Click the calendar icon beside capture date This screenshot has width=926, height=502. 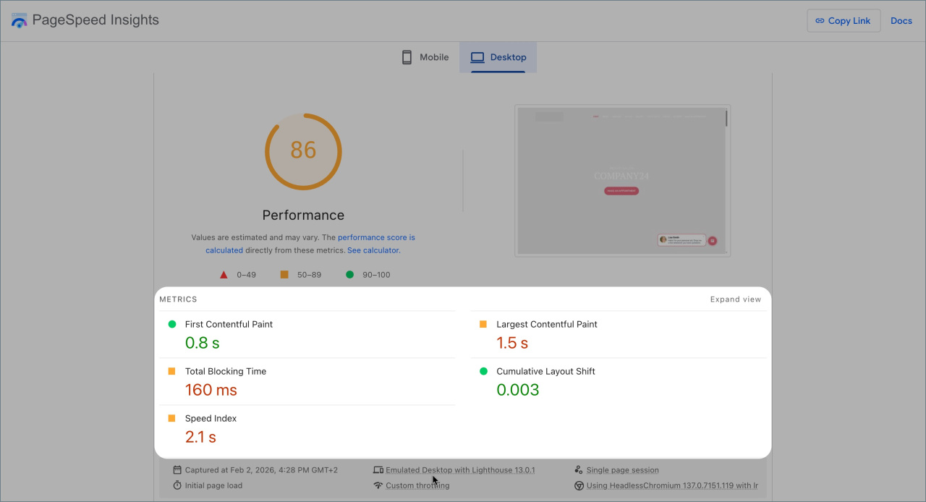pos(177,470)
